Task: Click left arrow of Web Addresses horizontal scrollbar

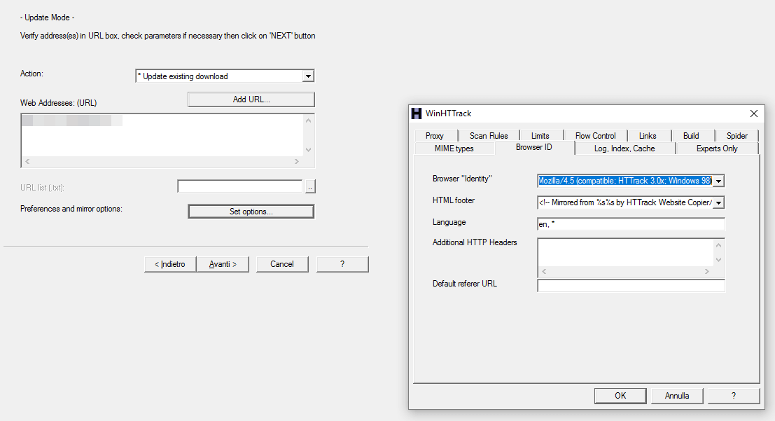Action: (x=27, y=161)
